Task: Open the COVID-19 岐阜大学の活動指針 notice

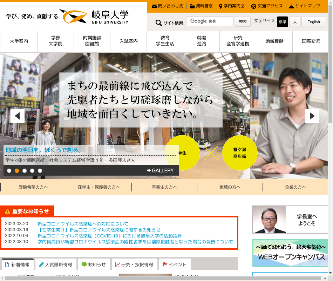Action: point(110,236)
